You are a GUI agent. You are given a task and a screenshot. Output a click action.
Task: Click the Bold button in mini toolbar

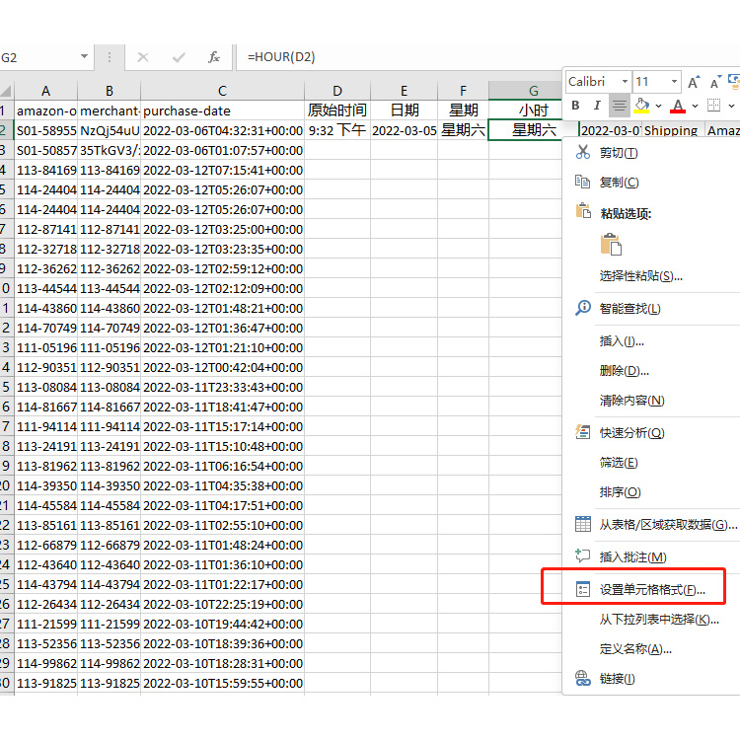coord(576,106)
